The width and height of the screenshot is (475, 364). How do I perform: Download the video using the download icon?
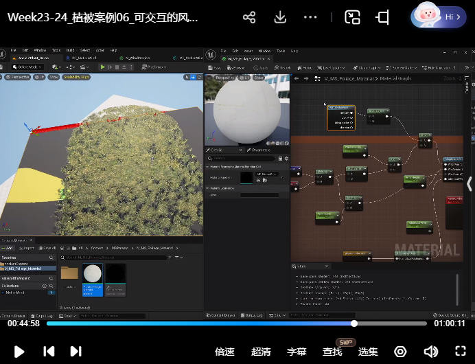pyautogui.click(x=280, y=17)
